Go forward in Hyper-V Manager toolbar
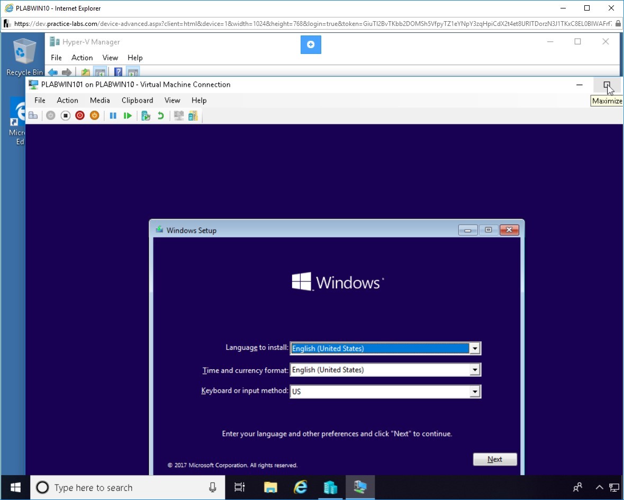 pos(67,72)
